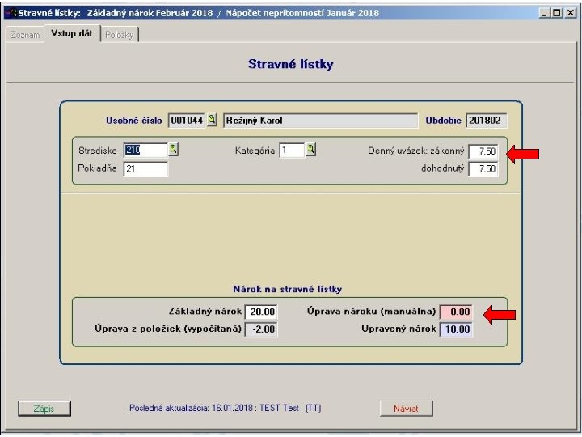
Task: Click the Upravený nárok field 18.00
Action: [x=456, y=329]
